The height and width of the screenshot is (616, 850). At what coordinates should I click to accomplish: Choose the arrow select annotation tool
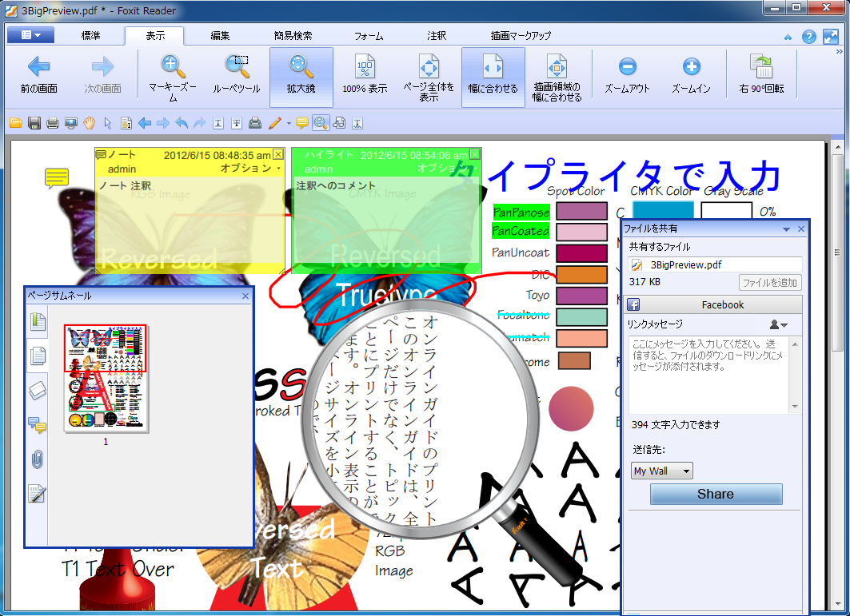(108, 124)
